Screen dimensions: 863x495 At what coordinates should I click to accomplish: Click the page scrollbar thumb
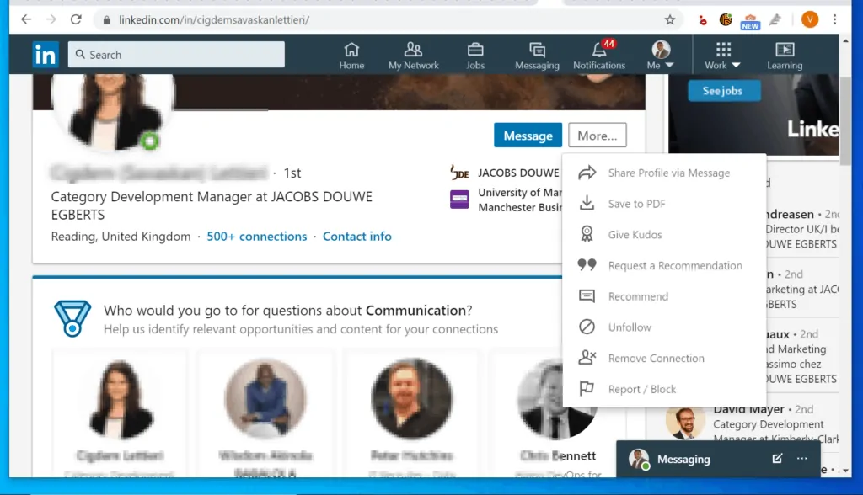click(845, 120)
